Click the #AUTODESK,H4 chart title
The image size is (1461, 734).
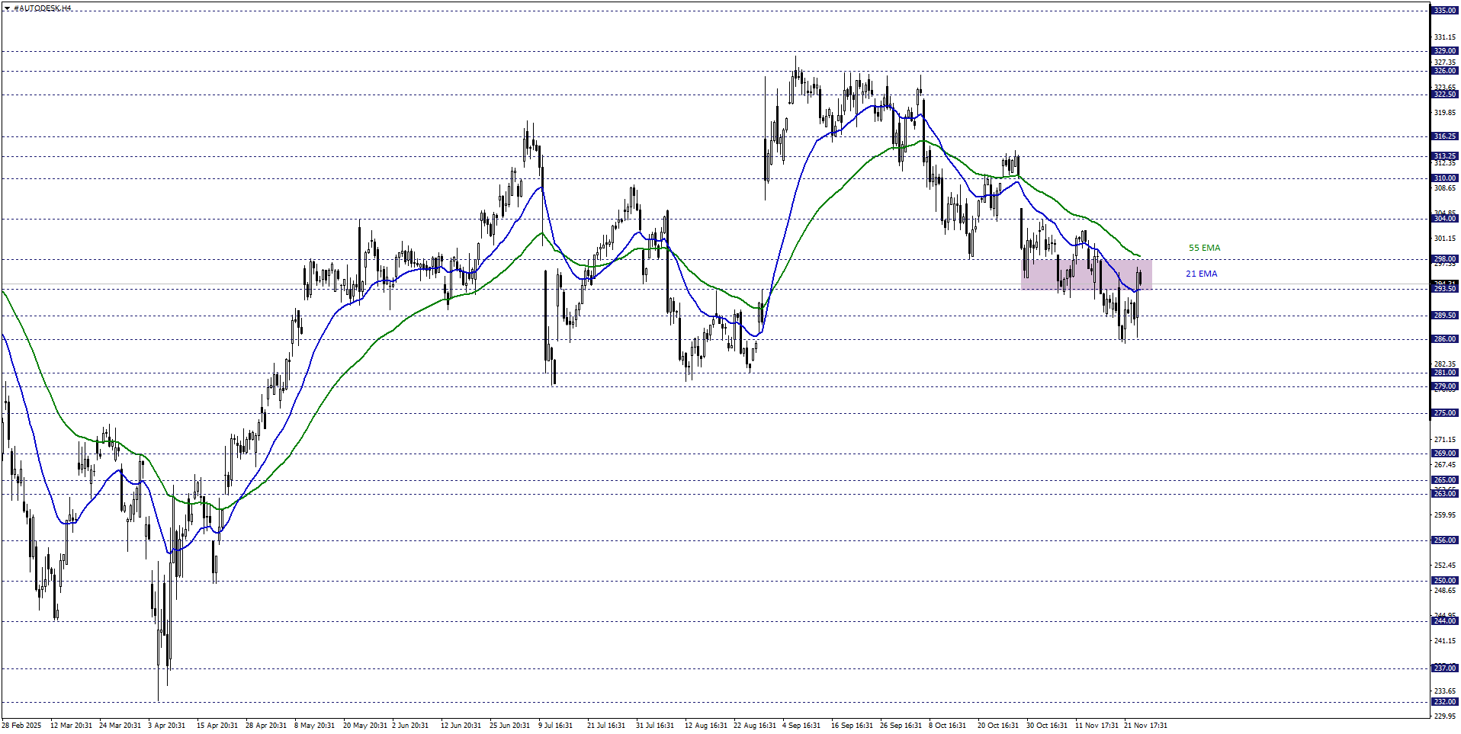pyautogui.click(x=43, y=8)
